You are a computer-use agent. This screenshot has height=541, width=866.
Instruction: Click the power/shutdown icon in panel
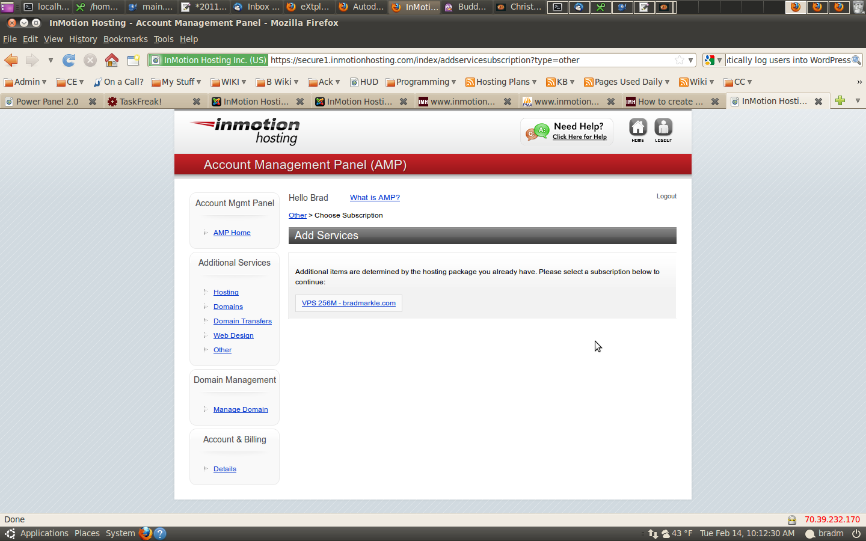click(x=856, y=533)
